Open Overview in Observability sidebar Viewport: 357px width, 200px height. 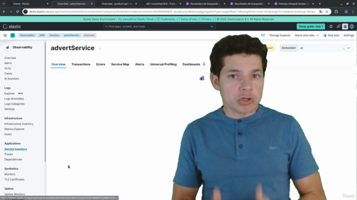[x=10, y=58]
